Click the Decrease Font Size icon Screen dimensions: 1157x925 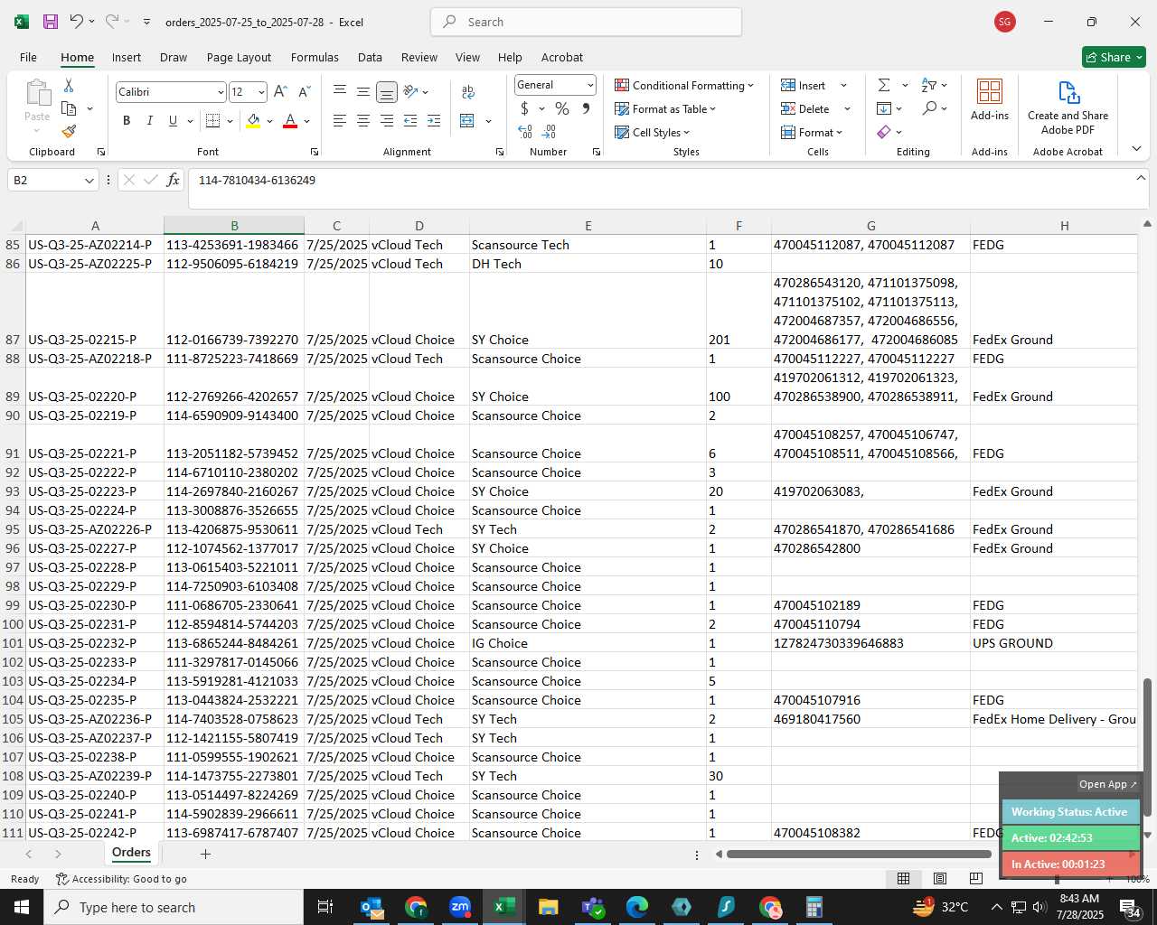pos(304,92)
